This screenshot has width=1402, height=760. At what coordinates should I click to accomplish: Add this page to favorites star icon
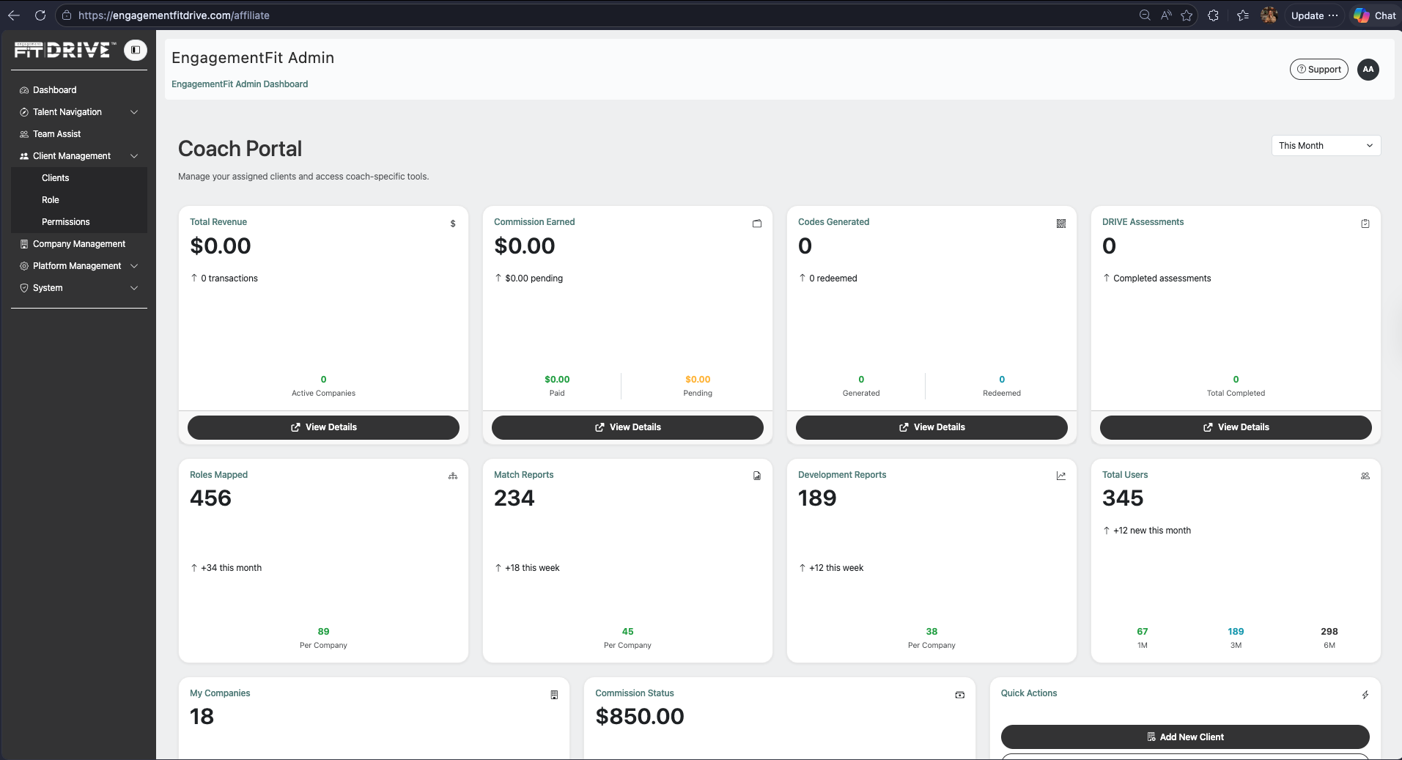(x=1187, y=15)
